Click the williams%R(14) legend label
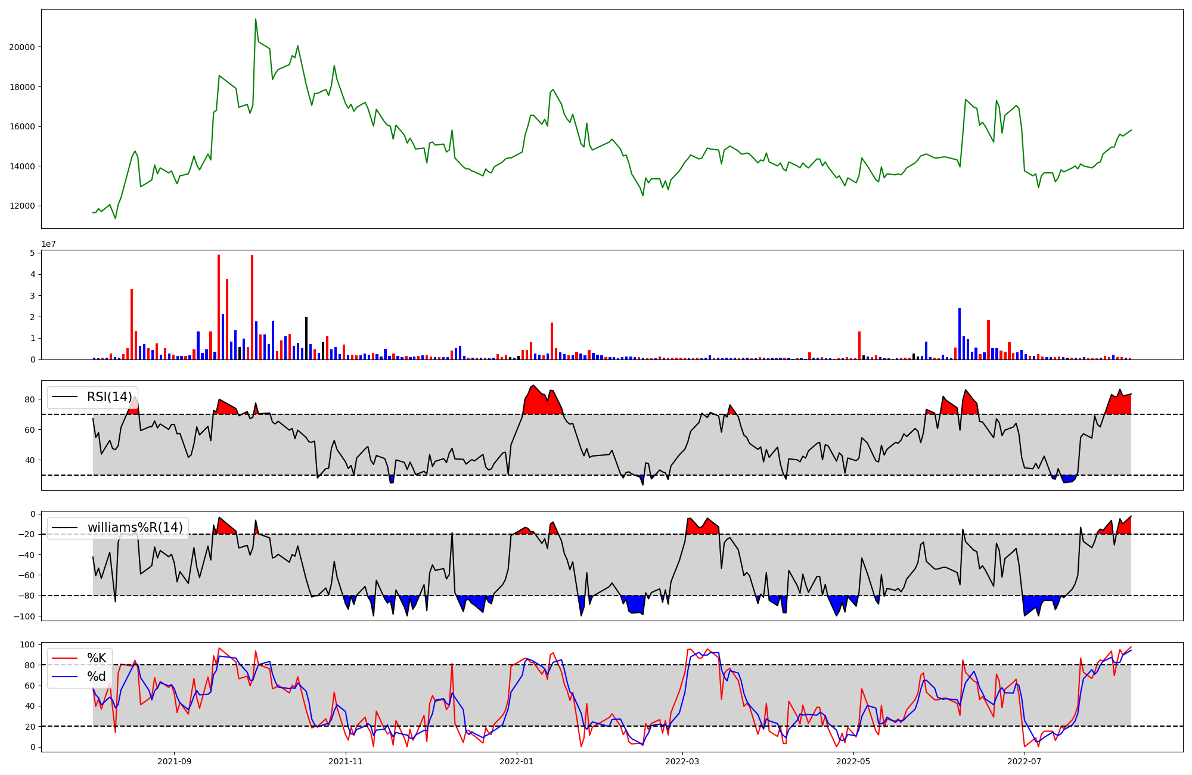1192x775 pixels. [x=135, y=528]
